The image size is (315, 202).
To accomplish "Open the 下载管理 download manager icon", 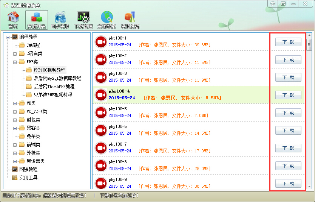I will click(83, 20).
